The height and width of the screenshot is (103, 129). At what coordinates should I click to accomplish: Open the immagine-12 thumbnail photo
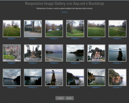pos(117,53)
